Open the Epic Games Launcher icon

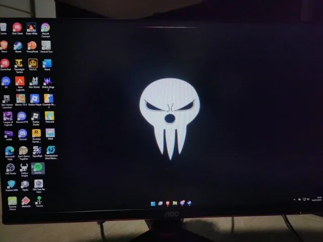(x=7, y=101)
